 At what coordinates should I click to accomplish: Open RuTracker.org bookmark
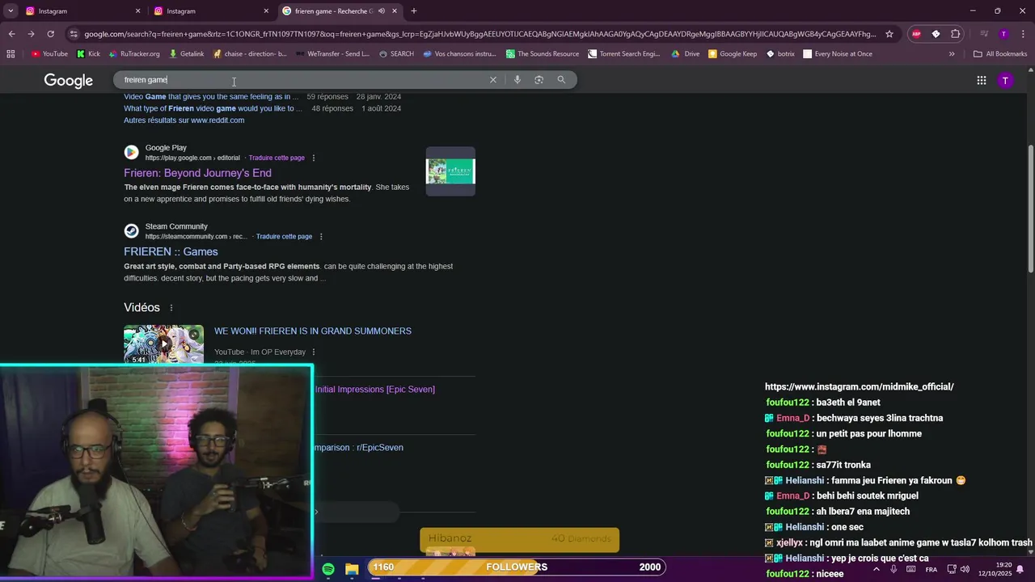[x=134, y=54]
